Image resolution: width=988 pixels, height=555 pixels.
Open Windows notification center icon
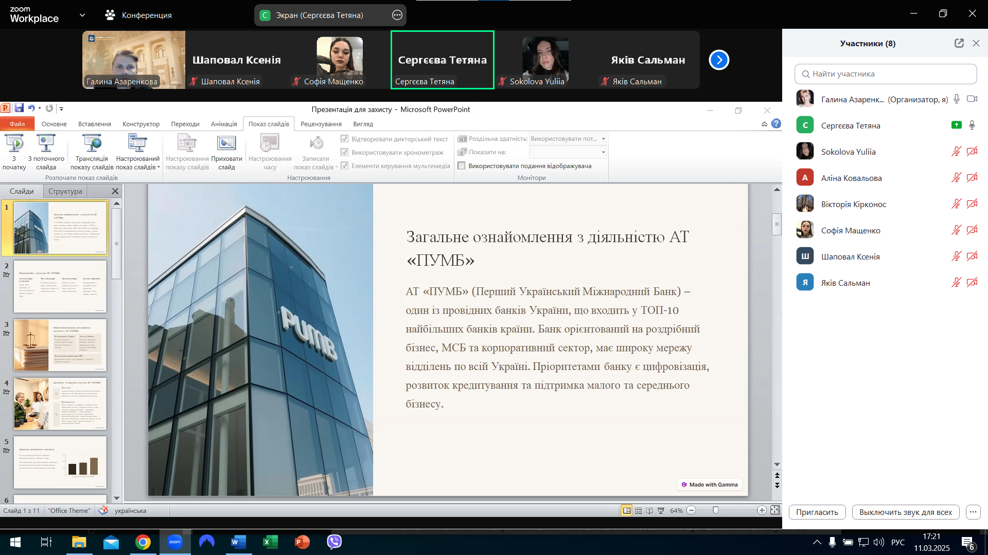pos(967,543)
